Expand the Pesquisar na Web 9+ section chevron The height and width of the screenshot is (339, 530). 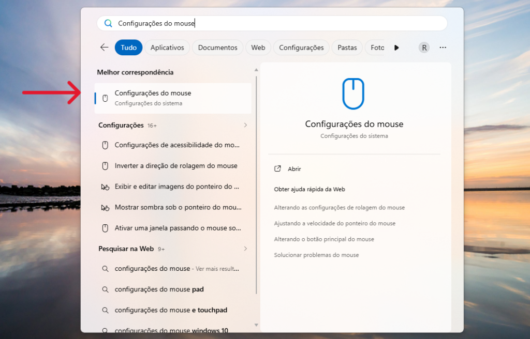[x=245, y=249]
